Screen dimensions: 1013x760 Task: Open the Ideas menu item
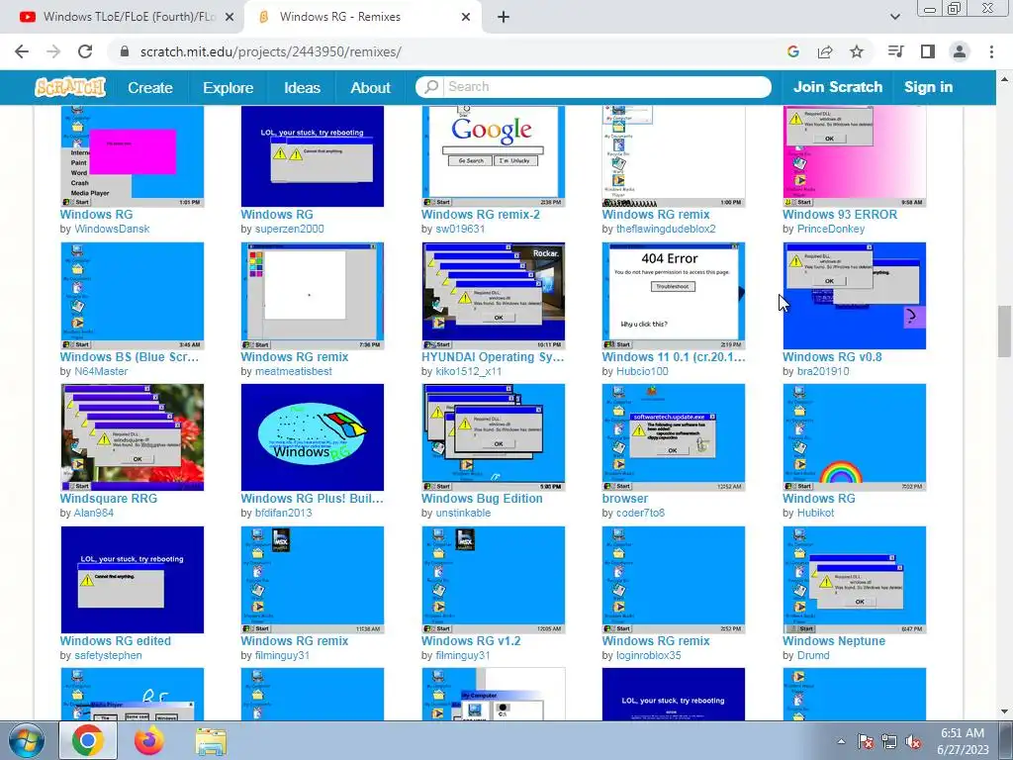(302, 87)
